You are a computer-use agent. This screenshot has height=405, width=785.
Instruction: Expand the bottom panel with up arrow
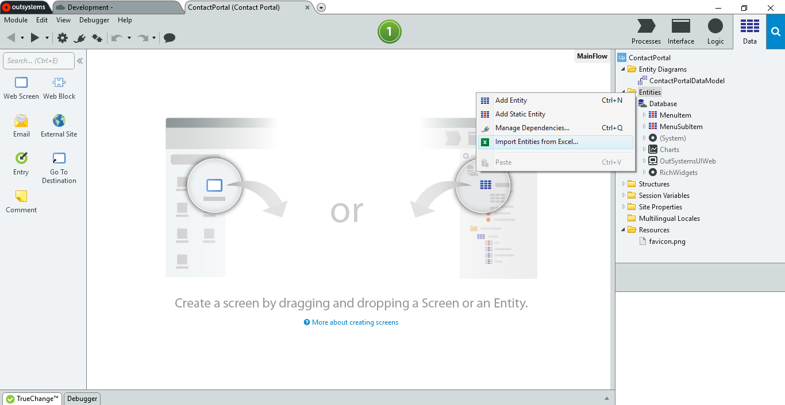coord(607,398)
